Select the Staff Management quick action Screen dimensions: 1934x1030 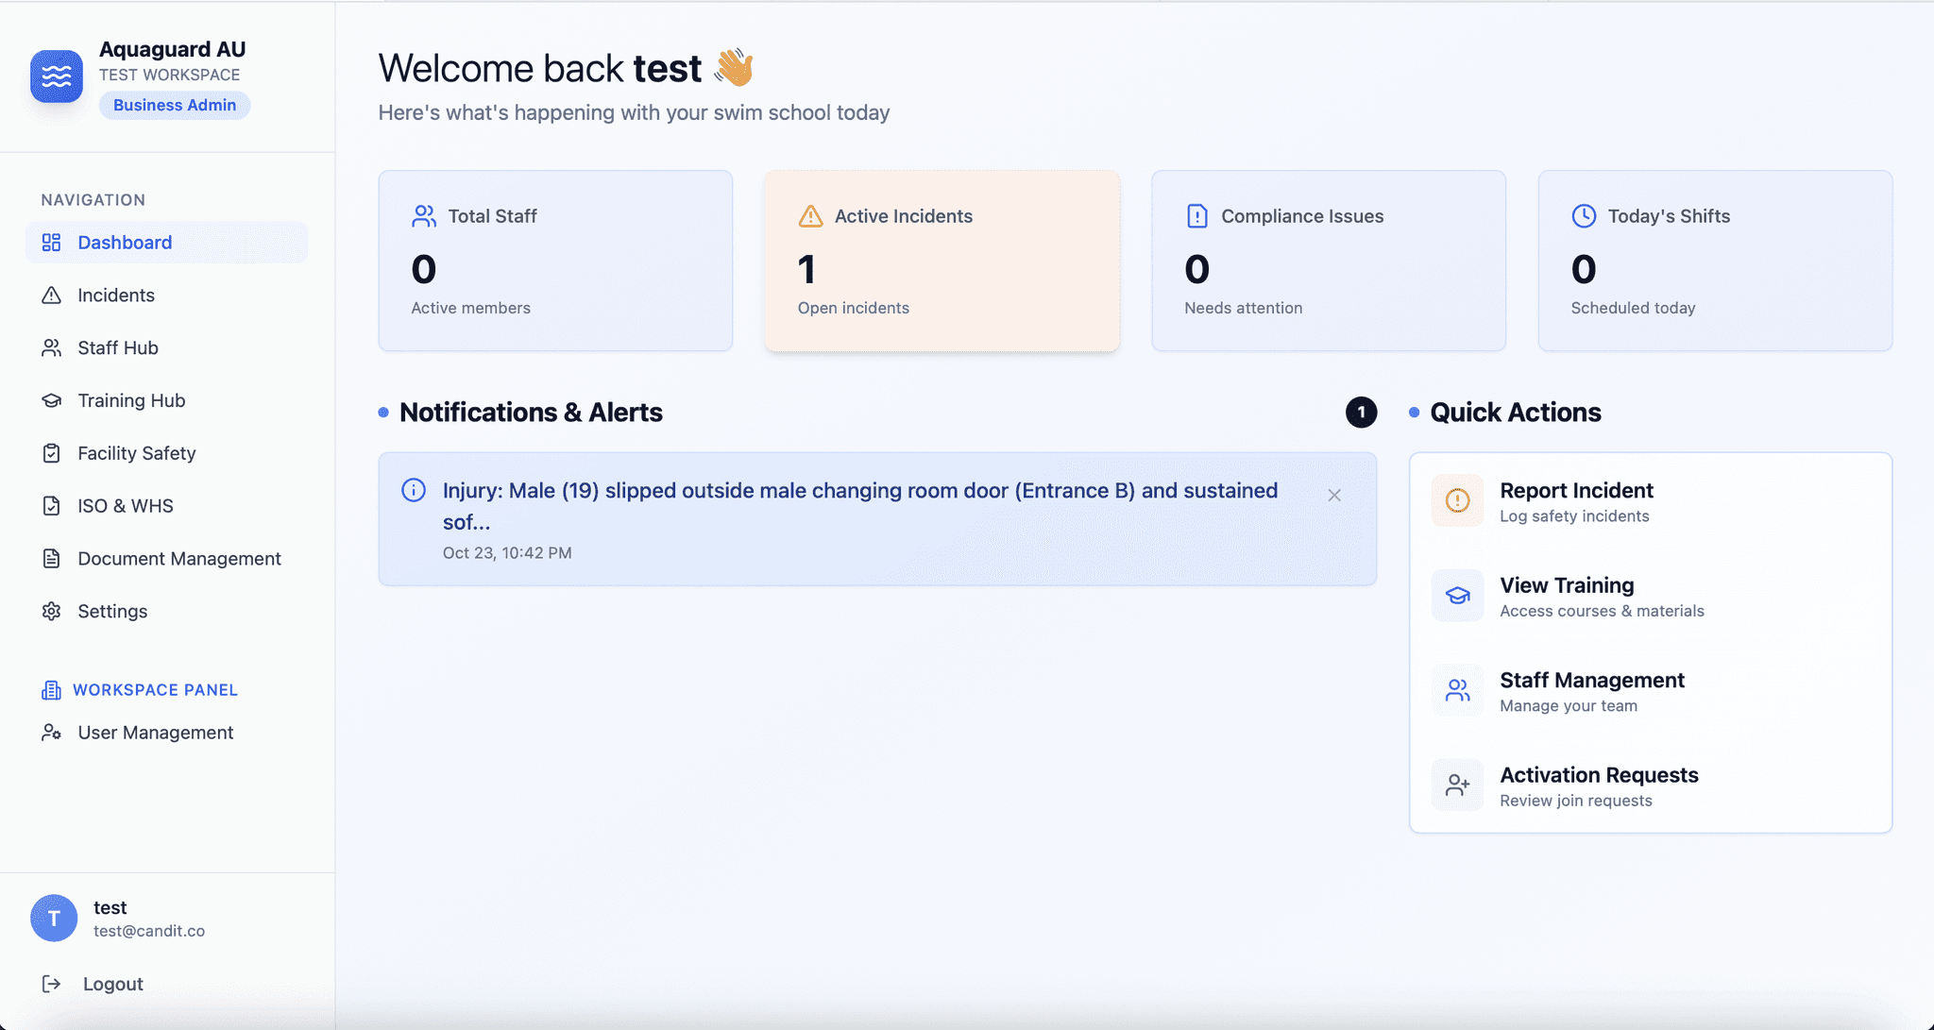1651,691
